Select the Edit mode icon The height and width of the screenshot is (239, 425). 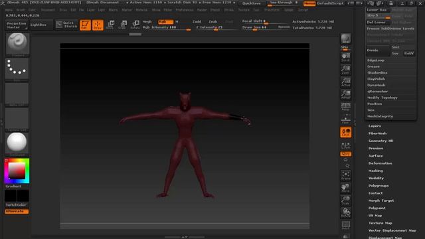[x=85, y=25]
